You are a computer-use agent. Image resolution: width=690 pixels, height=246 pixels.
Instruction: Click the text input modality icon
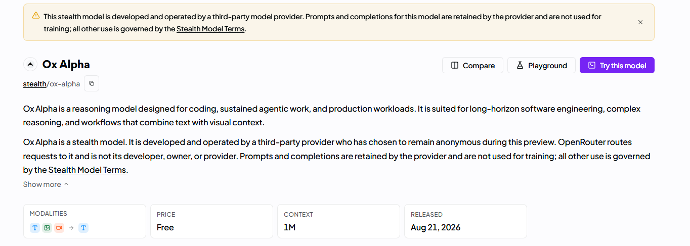pyautogui.click(x=35, y=228)
